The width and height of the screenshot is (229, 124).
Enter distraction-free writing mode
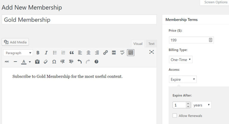tap(151, 52)
